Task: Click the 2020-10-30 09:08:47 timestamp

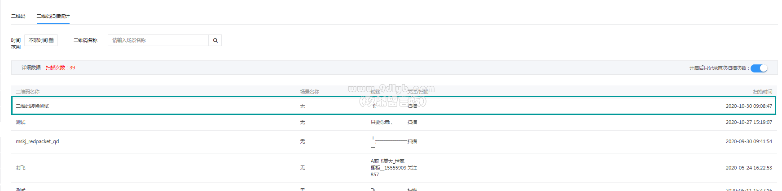Action: (748, 106)
